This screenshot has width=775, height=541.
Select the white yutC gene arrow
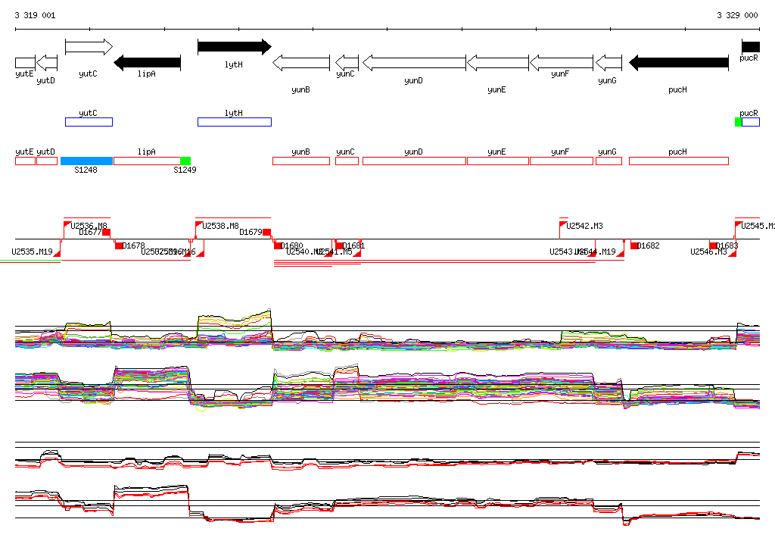click(89, 47)
